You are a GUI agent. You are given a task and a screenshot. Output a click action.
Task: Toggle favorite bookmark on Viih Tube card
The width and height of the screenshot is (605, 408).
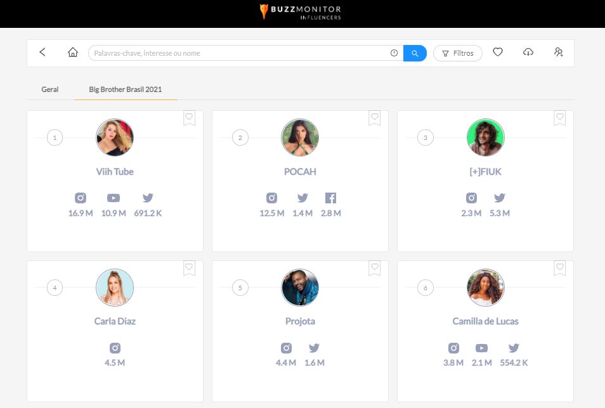189,118
